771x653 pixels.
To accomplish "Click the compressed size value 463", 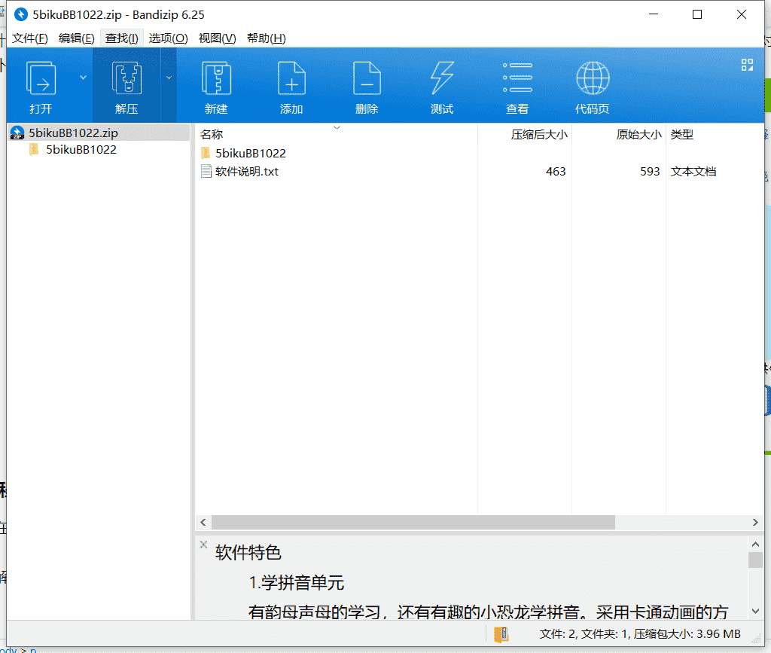I will tap(556, 171).
